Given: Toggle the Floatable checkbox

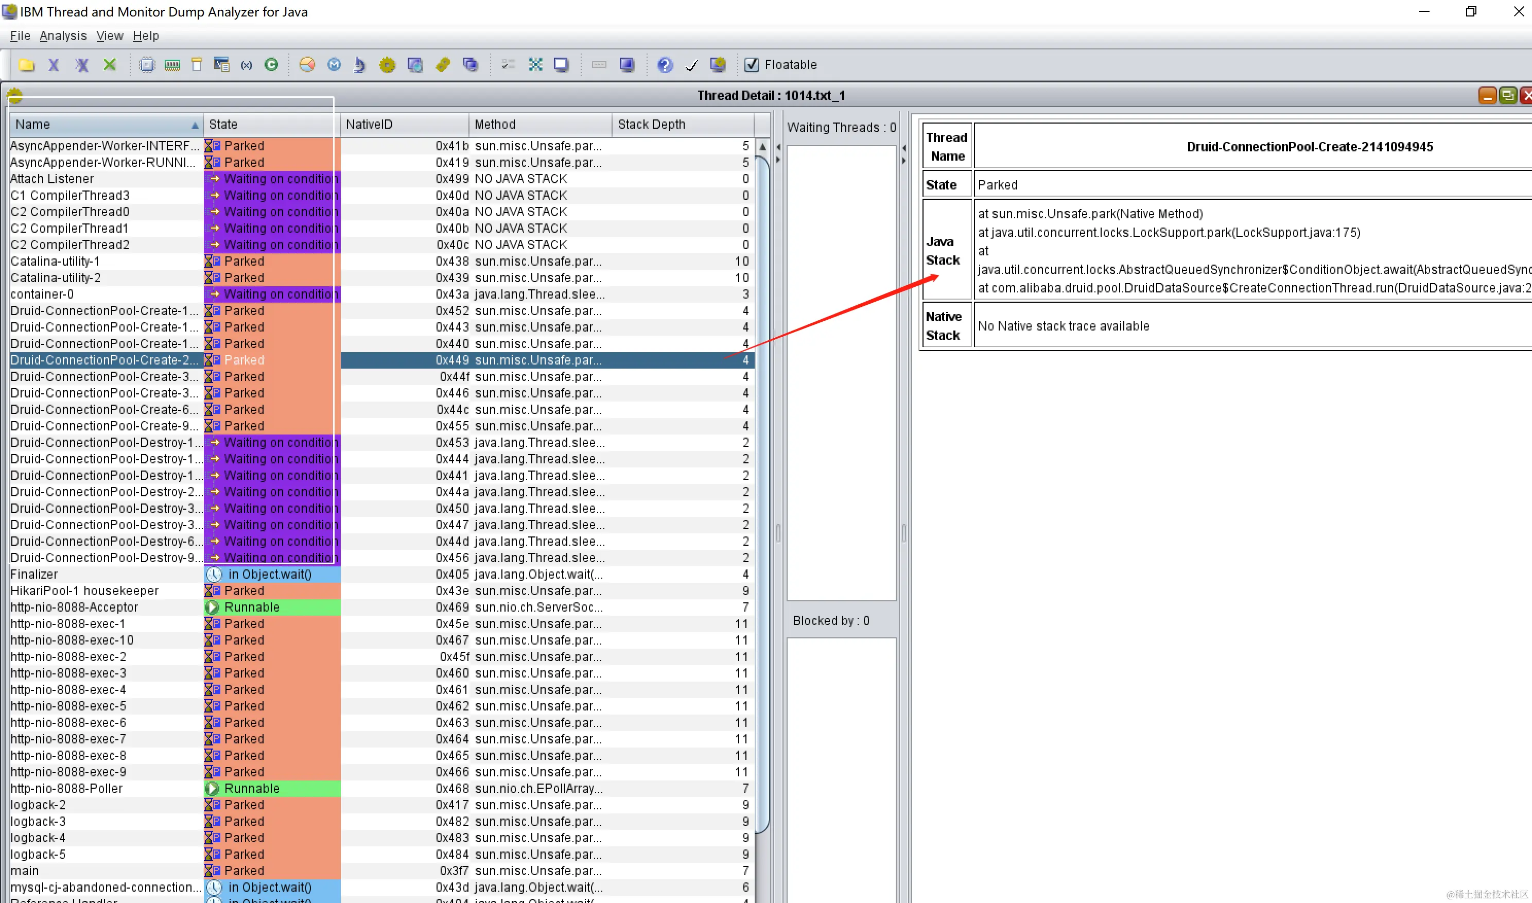Looking at the screenshot, I should pyautogui.click(x=752, y=64).
